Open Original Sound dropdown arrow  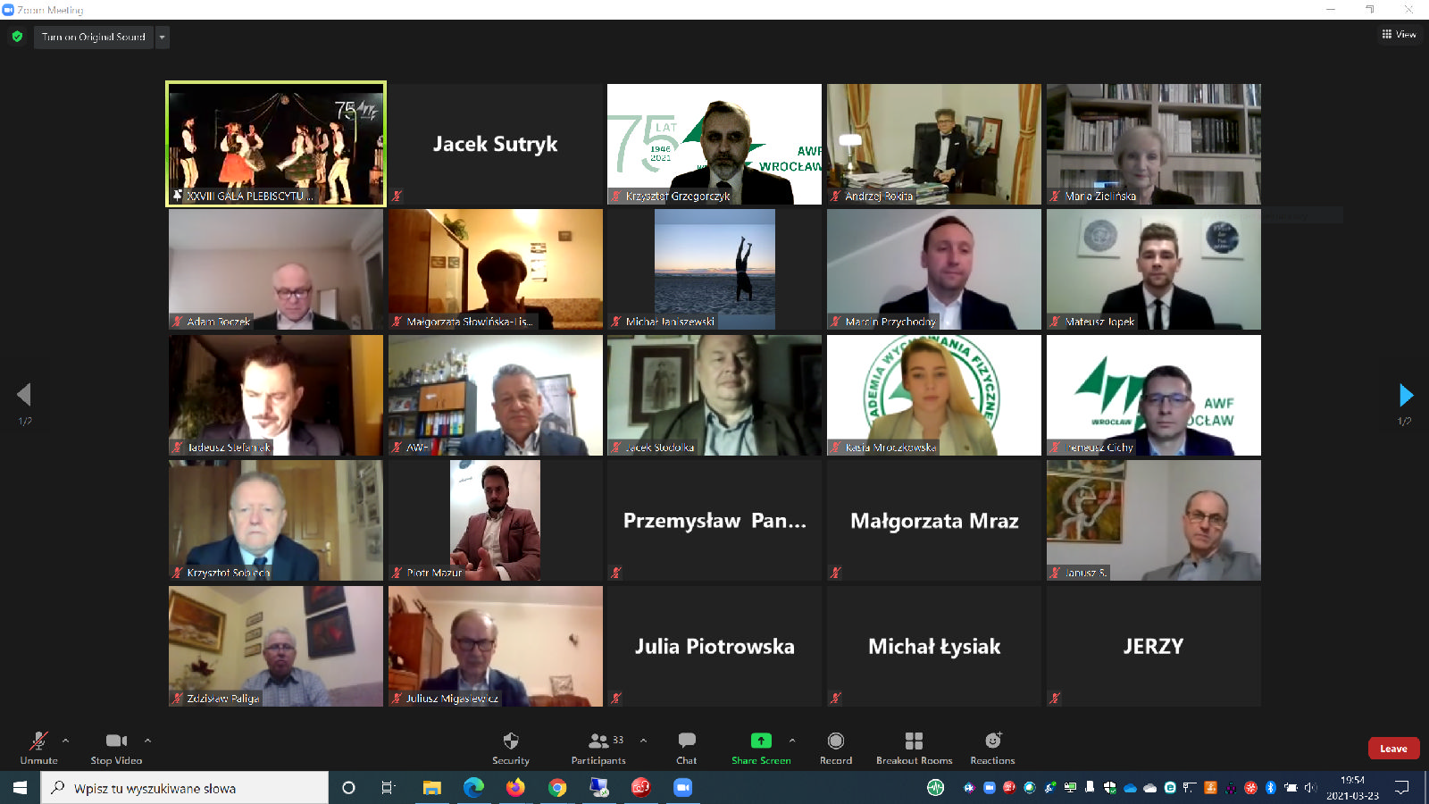[x=162, y=37]
